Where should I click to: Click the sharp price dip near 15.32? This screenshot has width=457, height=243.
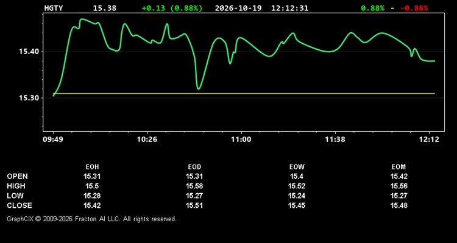point(199,88)
